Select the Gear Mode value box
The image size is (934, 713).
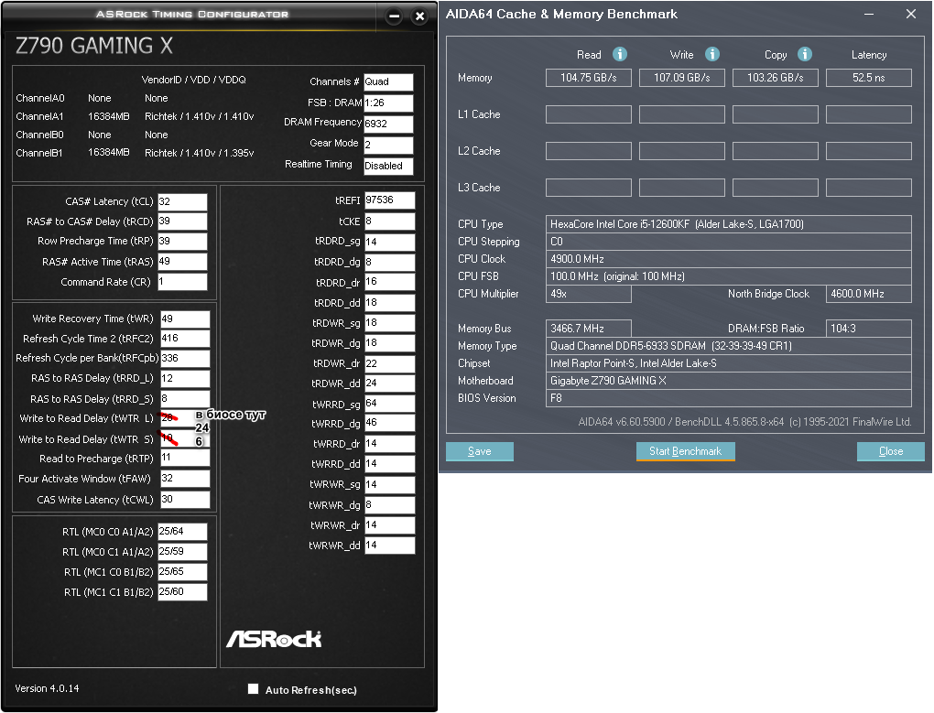click(x=388, y=145)
